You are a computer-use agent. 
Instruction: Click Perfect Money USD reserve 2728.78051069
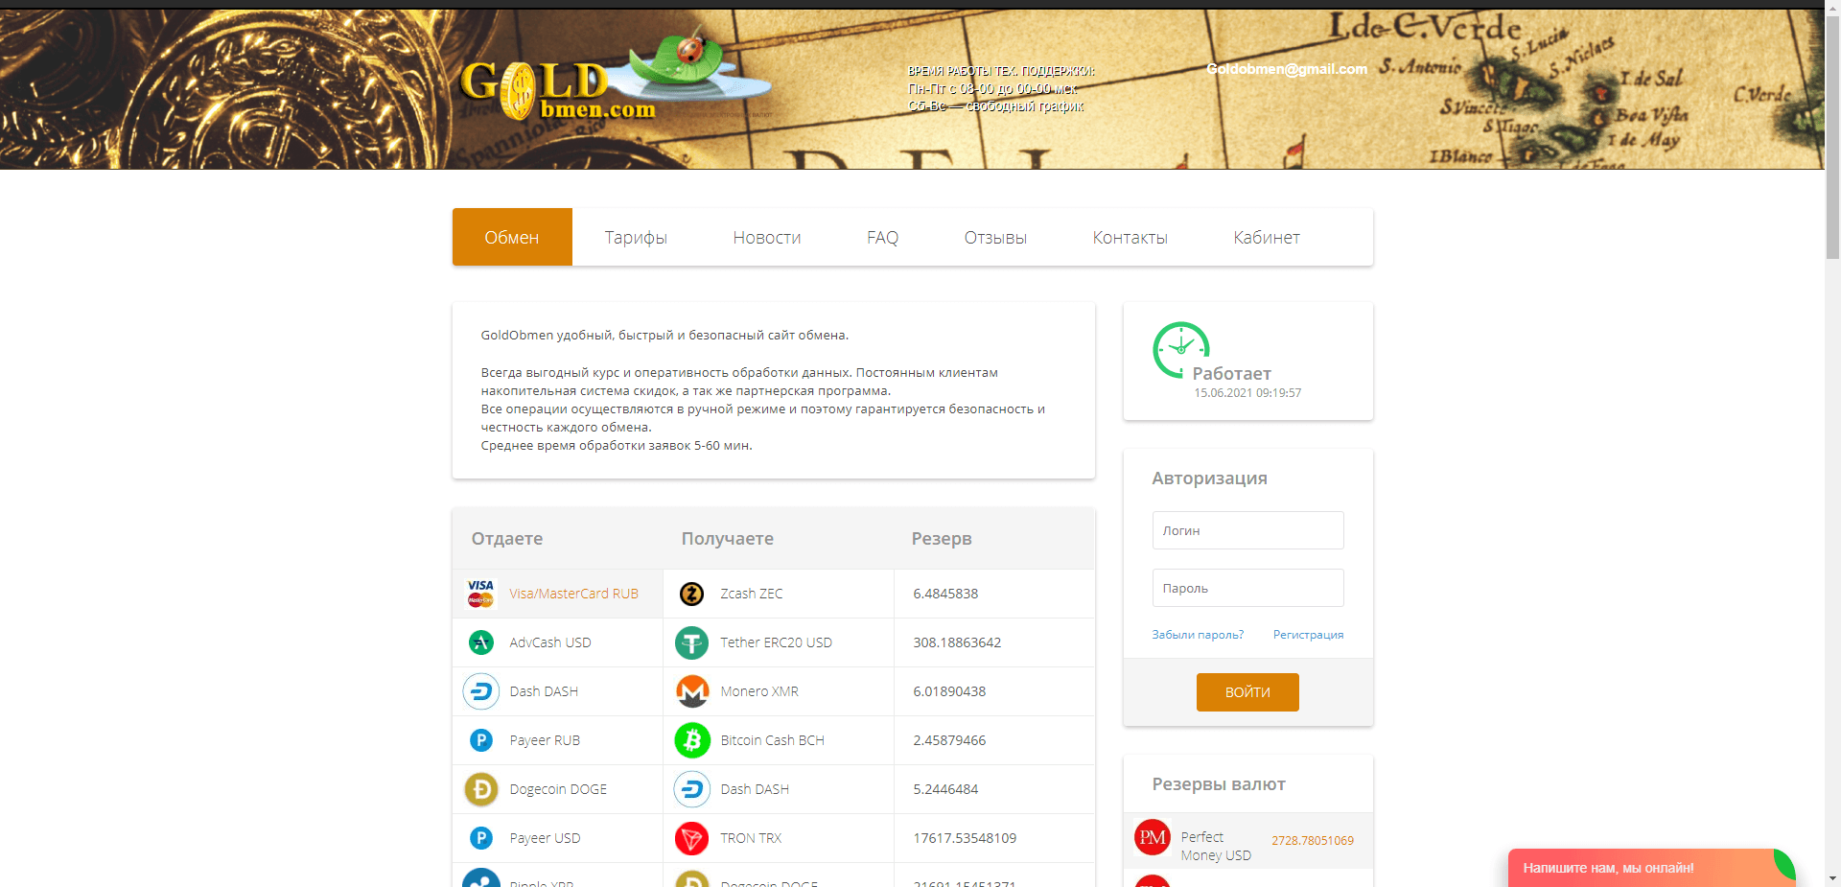(1313, 841)
